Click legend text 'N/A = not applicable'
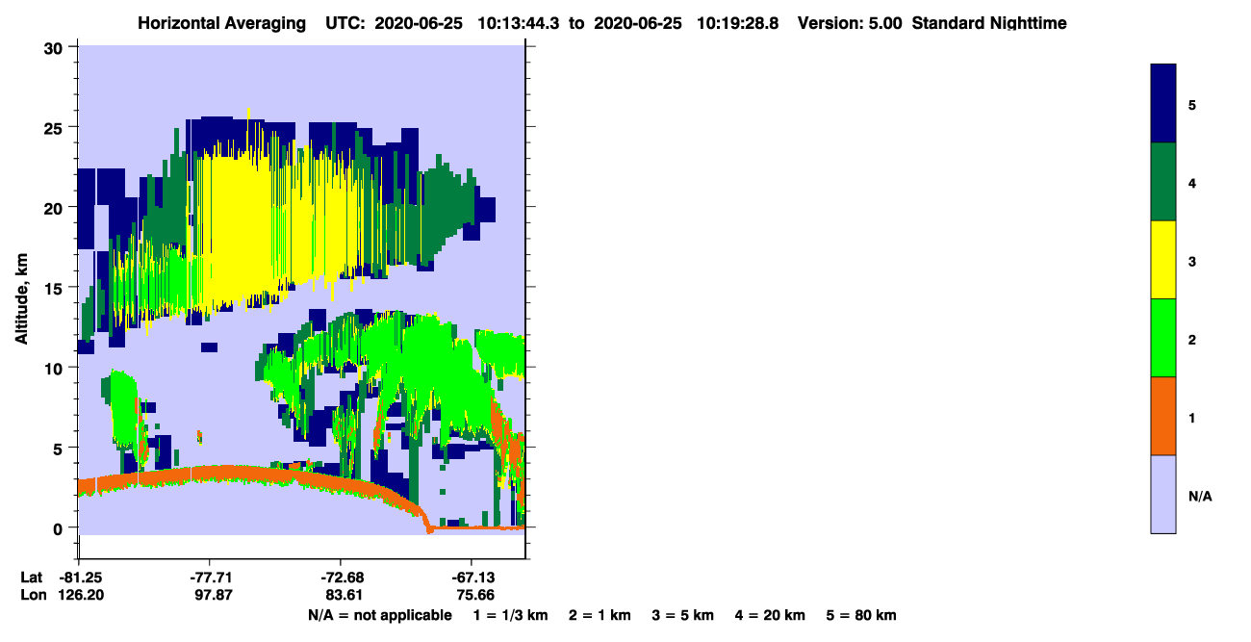This screenshot has width=1251, height=642. (x=380, y=615)
